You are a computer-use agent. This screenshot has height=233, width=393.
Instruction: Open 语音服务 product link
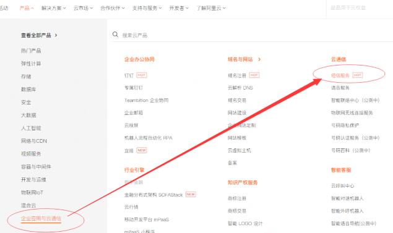[340, 88]
